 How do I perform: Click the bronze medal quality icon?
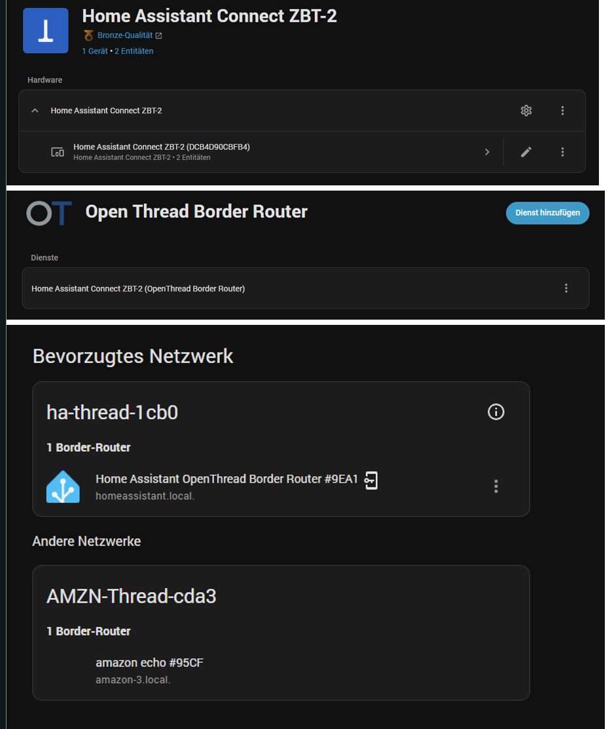pos(89,35)
